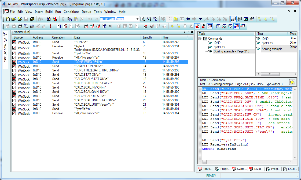Click the page with blue down-arrow icon
301x180 pixels.
point(59,26)
